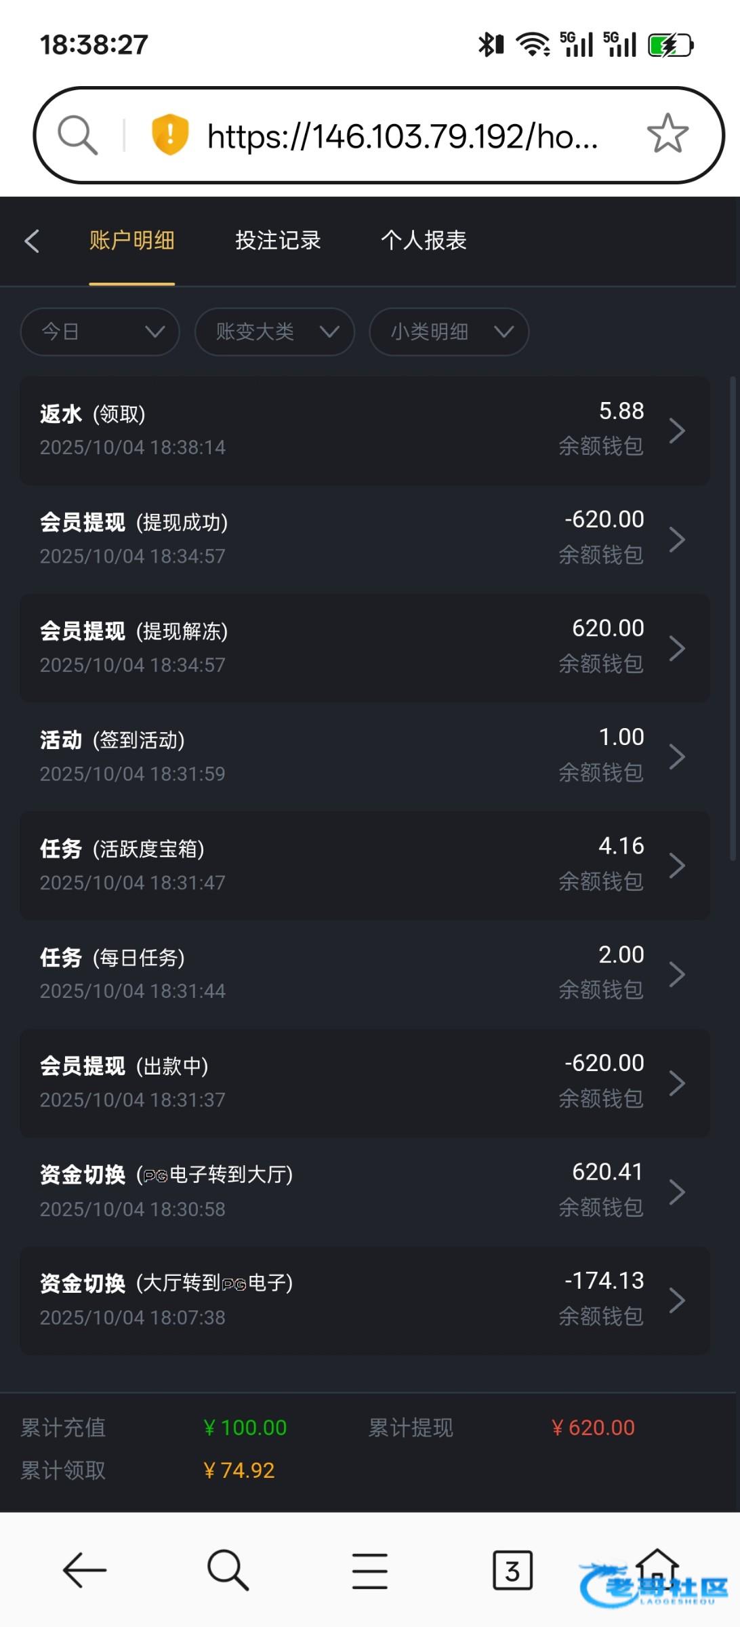The image size is (740, 1627).
Task: Tap the security warning shield icon
Action: click(x=169, y=134)
